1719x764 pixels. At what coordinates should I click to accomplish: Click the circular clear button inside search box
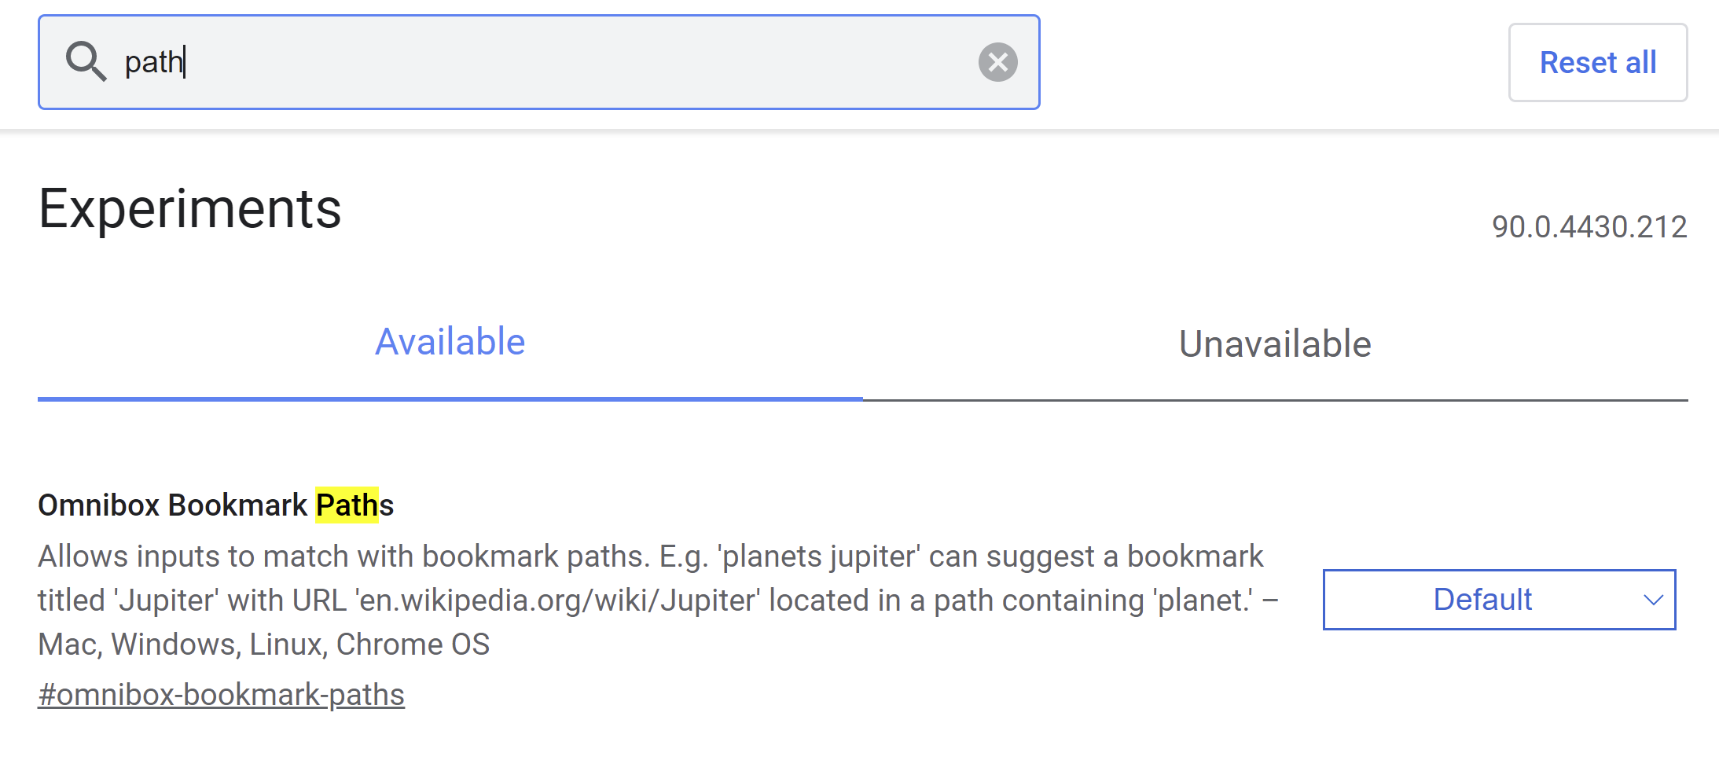click(997, 61)
